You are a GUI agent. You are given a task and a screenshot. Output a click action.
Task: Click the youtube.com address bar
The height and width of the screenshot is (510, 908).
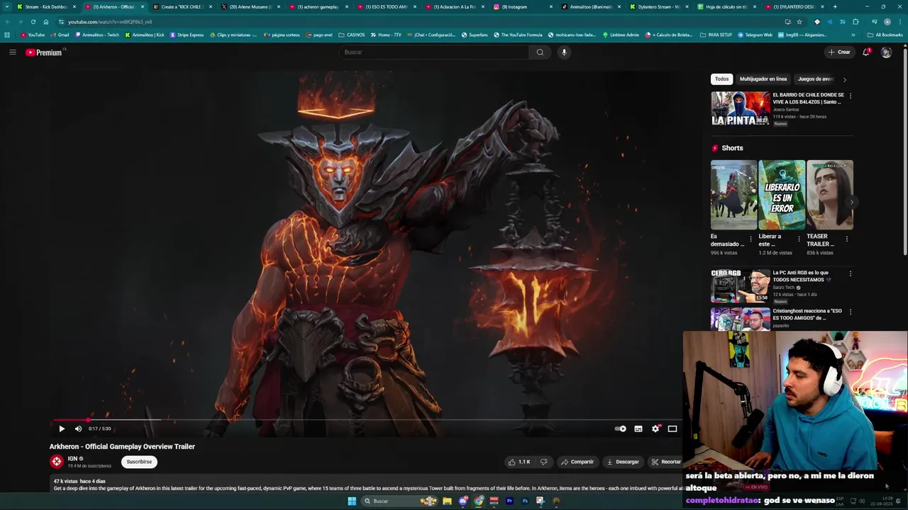pyautogui.click(x=419, y=22)
